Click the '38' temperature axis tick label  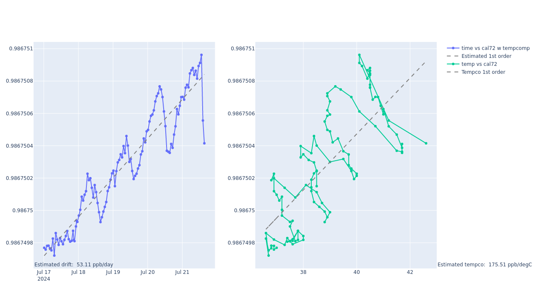[303, 272]
